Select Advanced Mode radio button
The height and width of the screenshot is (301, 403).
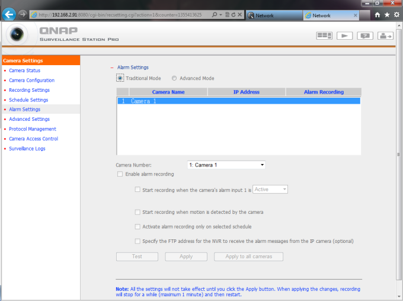click(x=174, y=78)
